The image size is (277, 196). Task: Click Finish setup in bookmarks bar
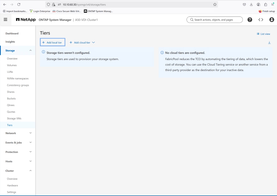pyautogui.click(x=267, y=11)
